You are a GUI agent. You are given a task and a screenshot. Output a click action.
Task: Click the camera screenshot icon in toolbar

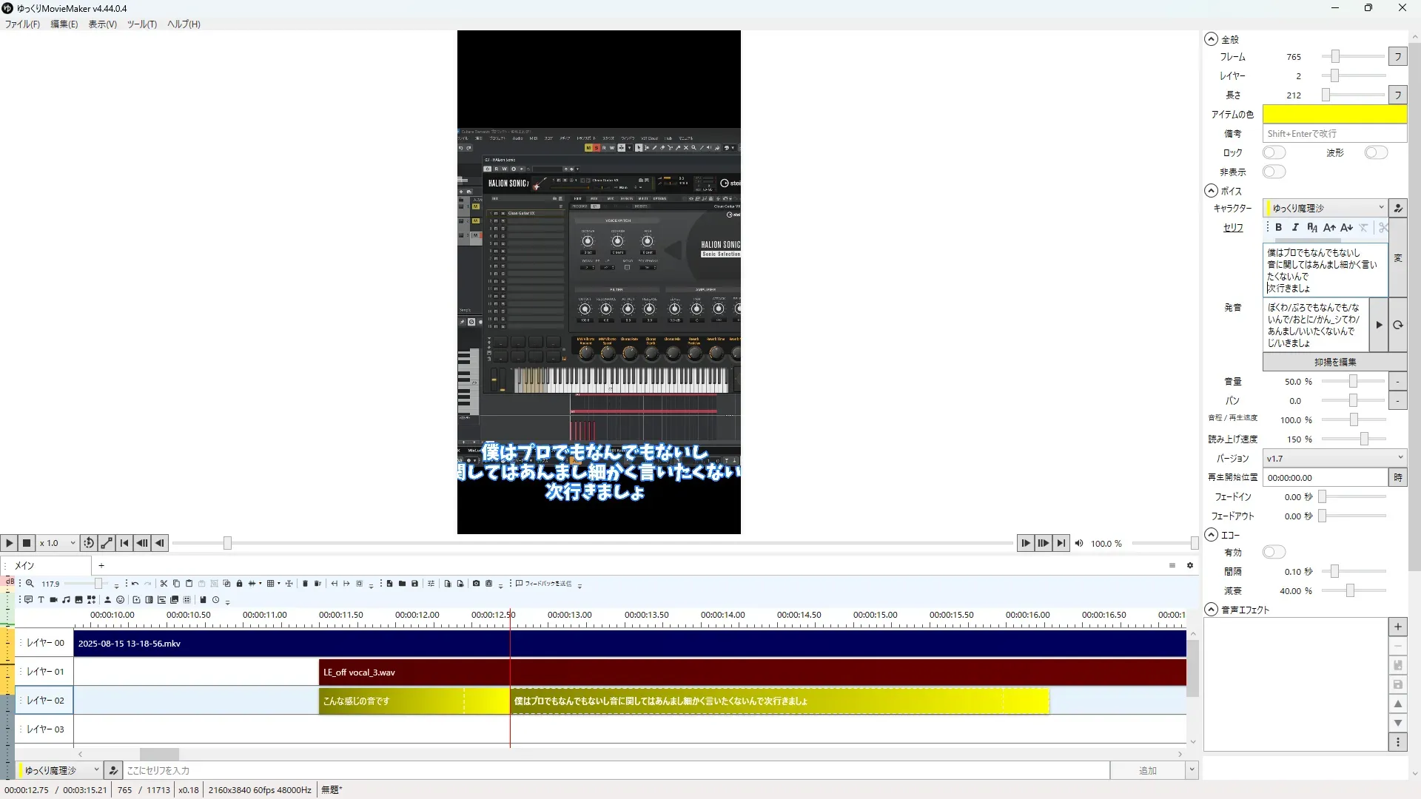pyautogui.click(x=476, y=584)
